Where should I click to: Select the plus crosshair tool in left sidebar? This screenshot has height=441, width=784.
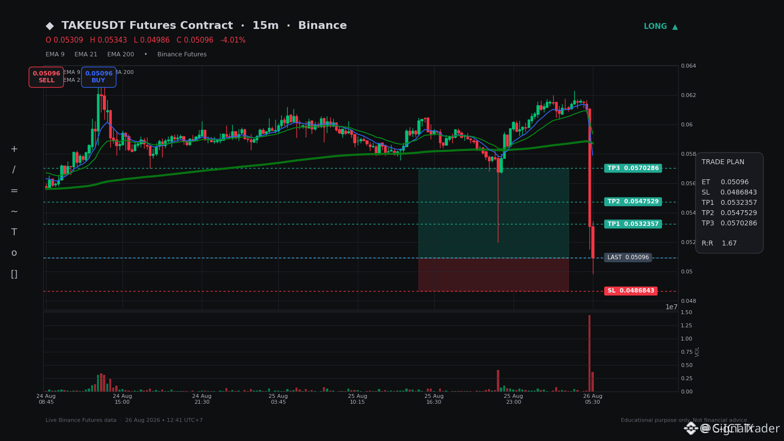click(x=14, y=149)
